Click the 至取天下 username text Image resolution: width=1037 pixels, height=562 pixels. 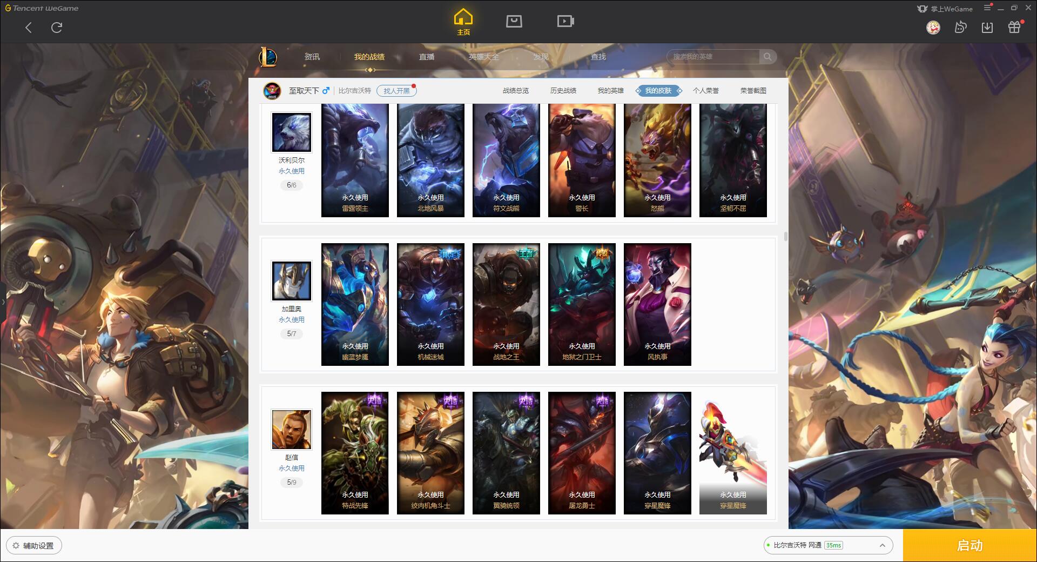[x=304, y=91]
